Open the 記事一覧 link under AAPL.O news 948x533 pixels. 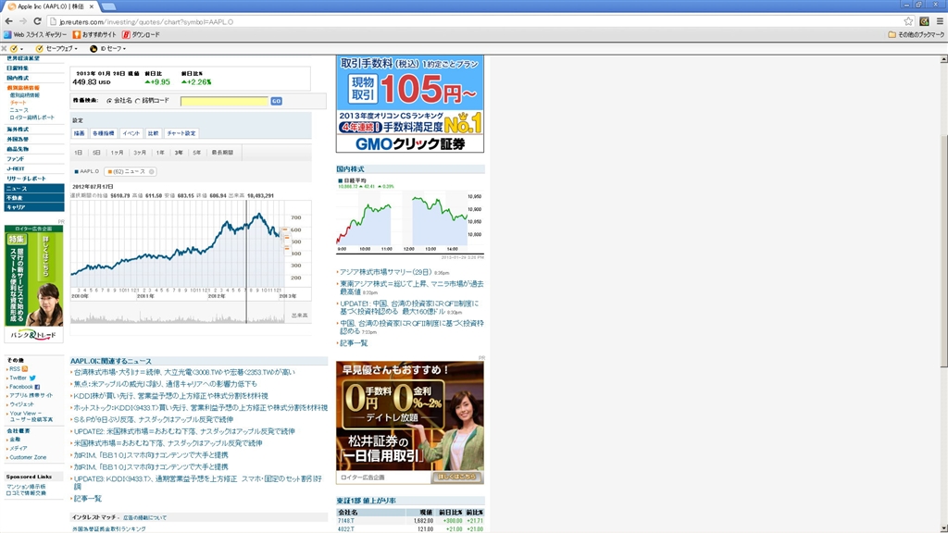(x=88, y=499)
